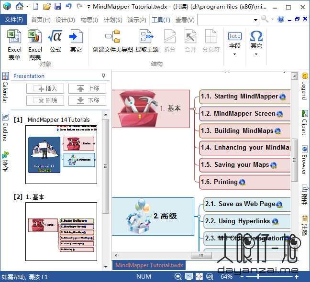
Task: Open hyperlink icon on 2.1 Save as Web Page
Action: tap(279, 205)
